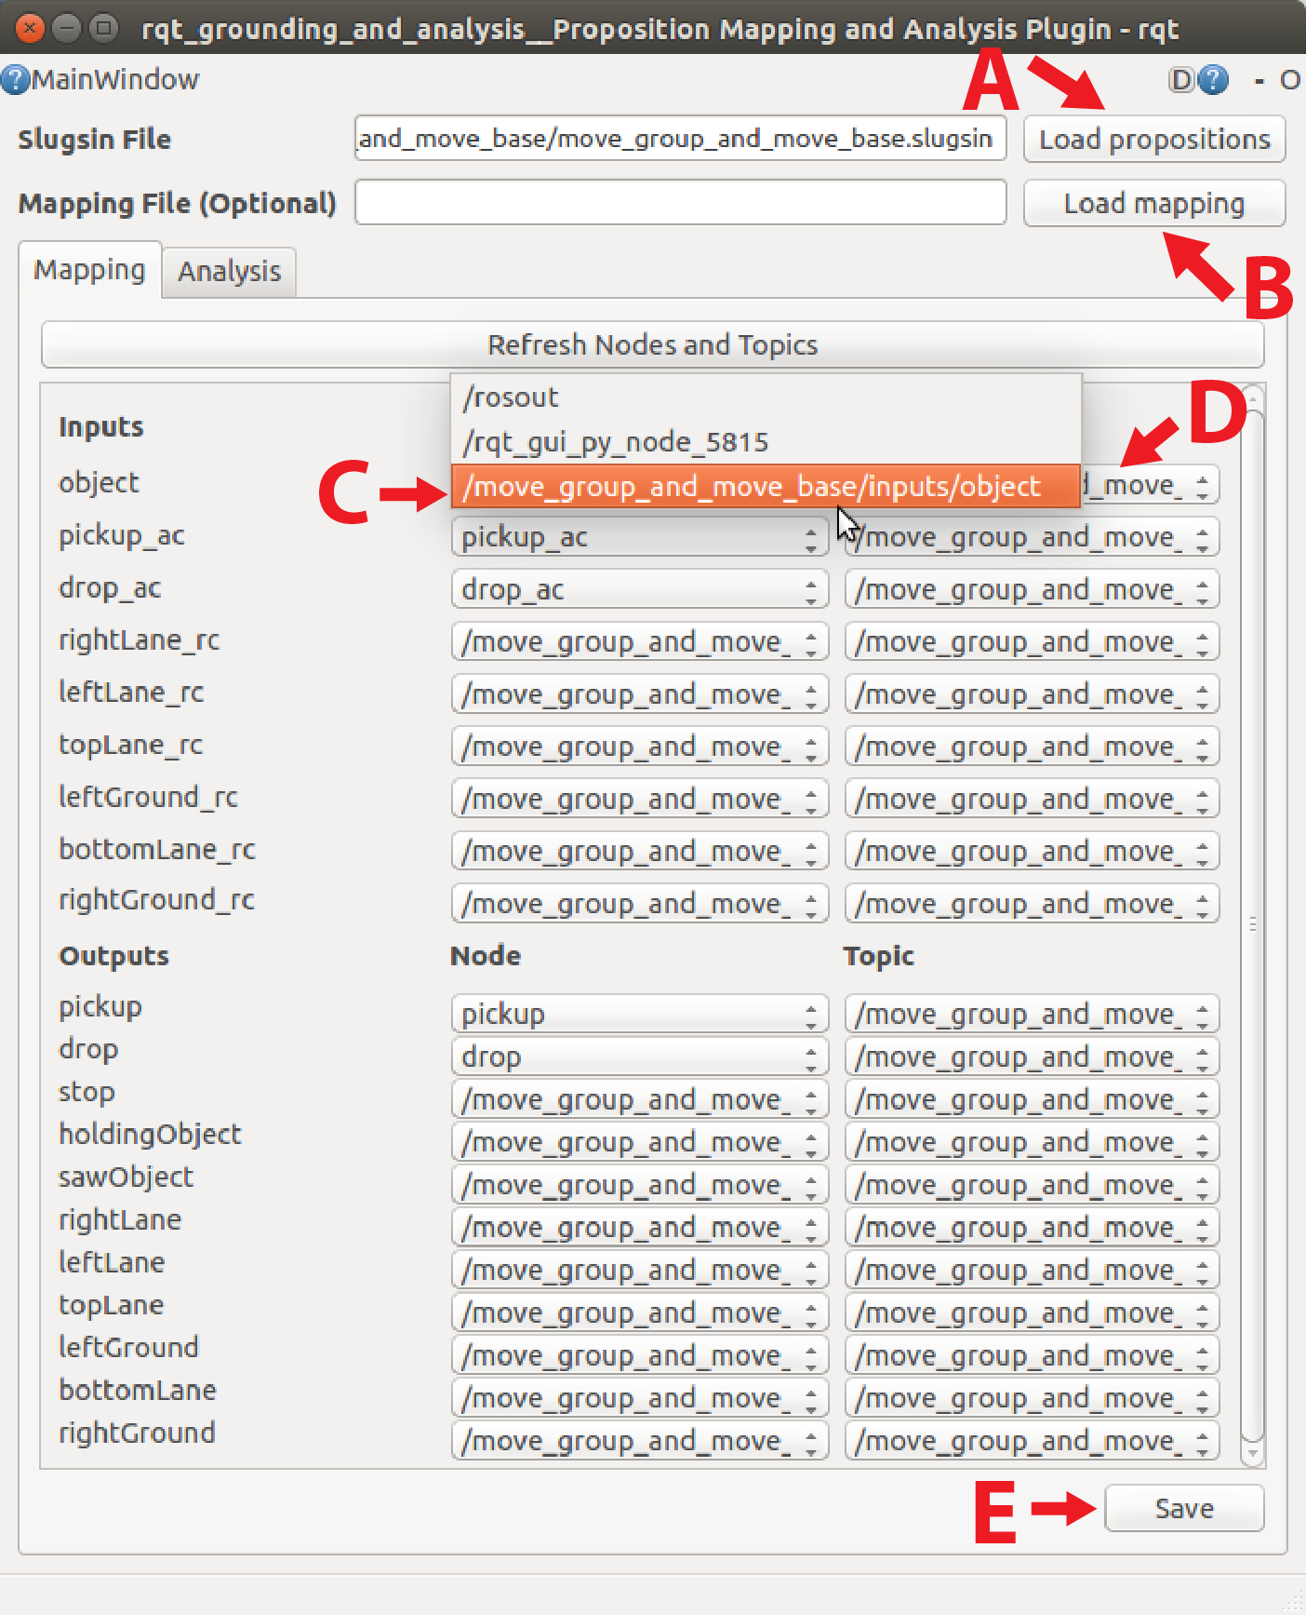
Task: Open the node dropdown for the drop output
Action: (639, 1057)
